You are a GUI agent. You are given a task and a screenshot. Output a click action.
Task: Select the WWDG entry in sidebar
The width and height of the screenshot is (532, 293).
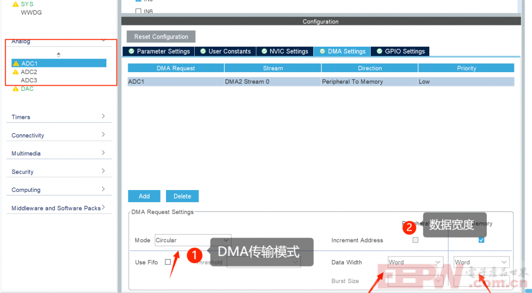(31, 13)
